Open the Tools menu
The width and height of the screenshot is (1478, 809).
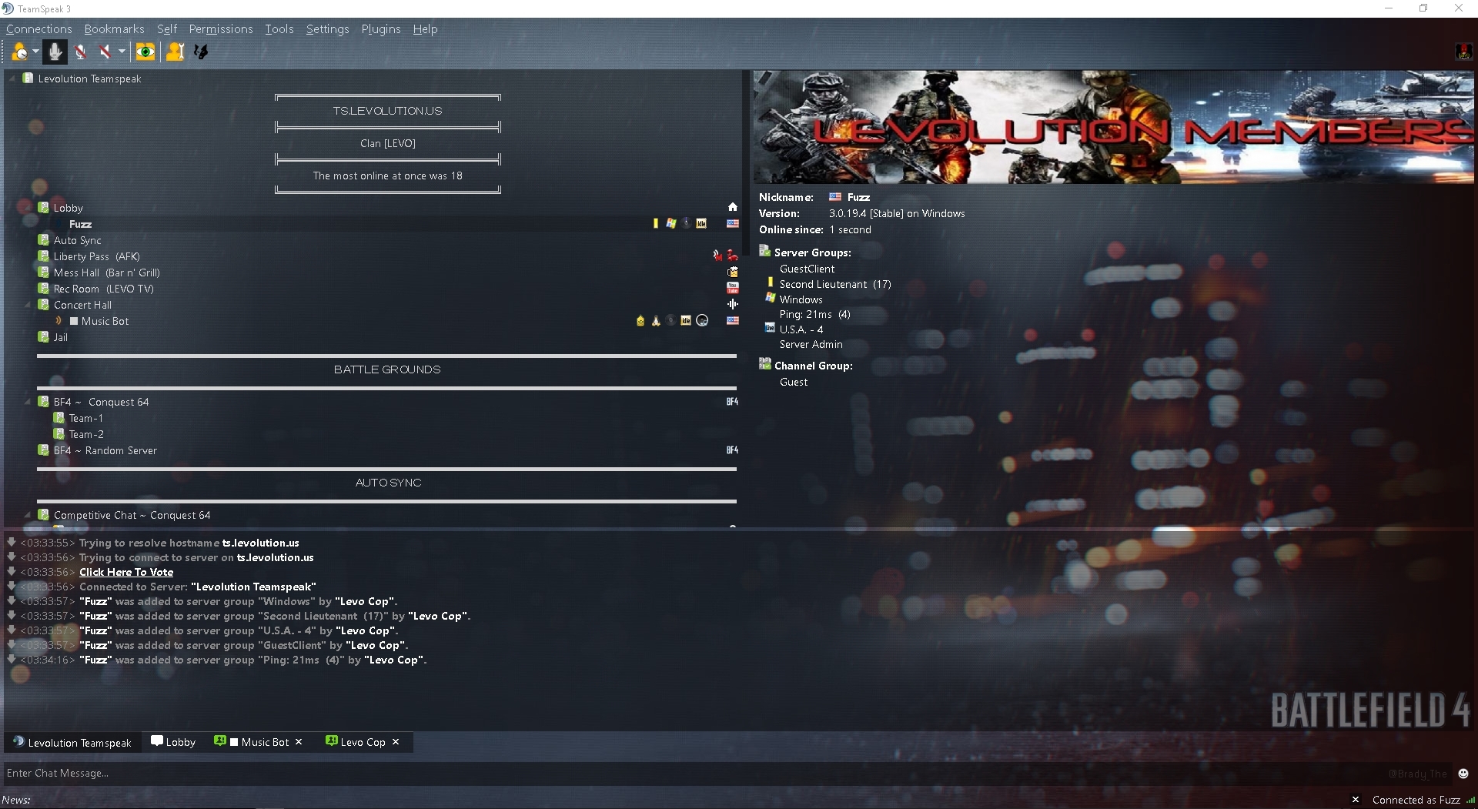pyautogui.click(x=279, y=29)
